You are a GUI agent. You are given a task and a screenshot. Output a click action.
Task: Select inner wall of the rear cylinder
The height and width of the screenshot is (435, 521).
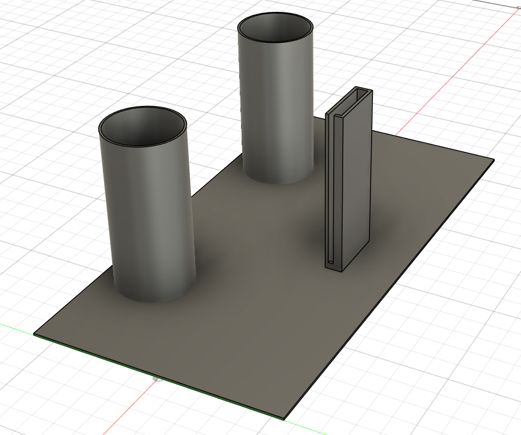[x=276, y=29]
